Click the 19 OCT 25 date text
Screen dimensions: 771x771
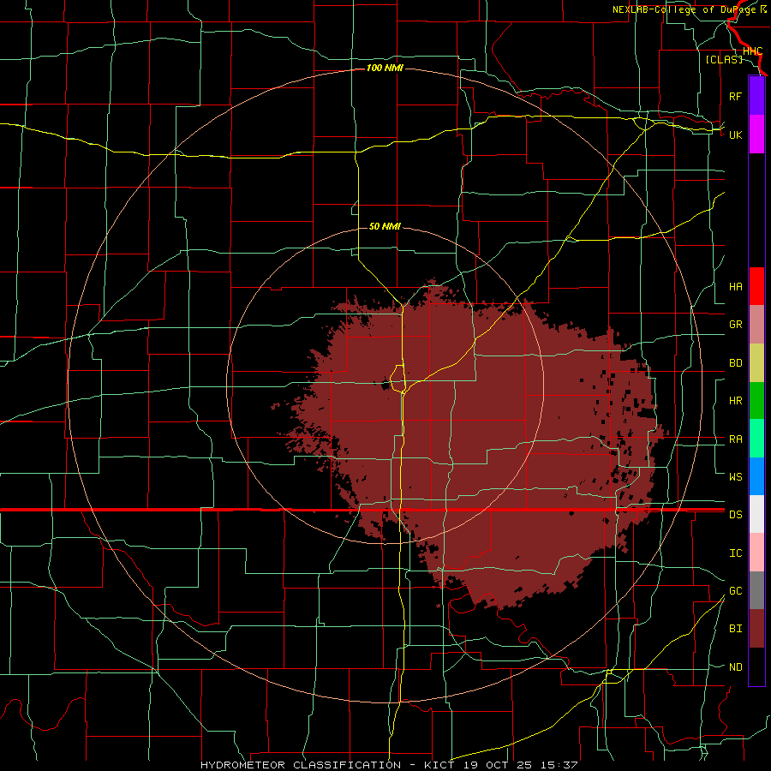[498, 765]
